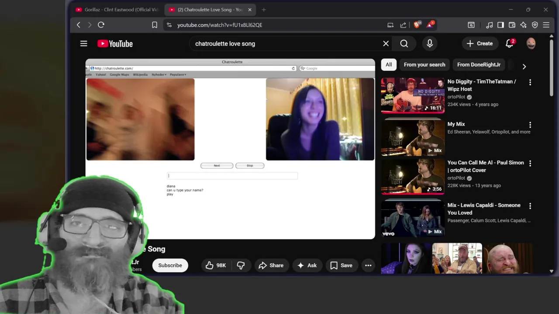Switch to the Gorillaz Clint Eastwood tab
Viewport: 559px width, 314px height.
117,10
